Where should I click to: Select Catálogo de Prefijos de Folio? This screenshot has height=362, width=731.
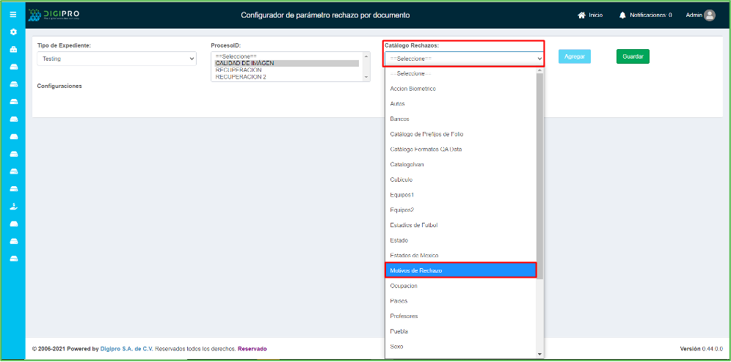pos(426,134)
